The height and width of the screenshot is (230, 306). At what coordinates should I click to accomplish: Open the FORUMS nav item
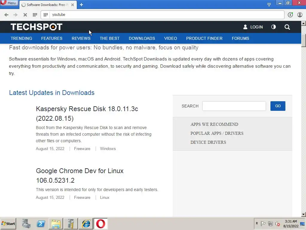(241, 38)
